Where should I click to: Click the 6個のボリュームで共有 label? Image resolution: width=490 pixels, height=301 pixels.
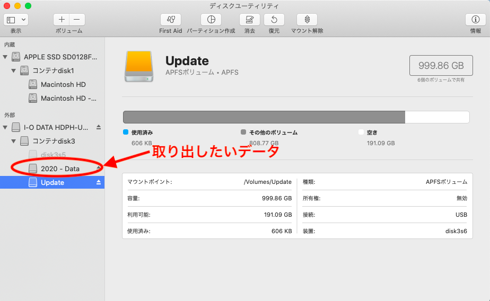441,80
